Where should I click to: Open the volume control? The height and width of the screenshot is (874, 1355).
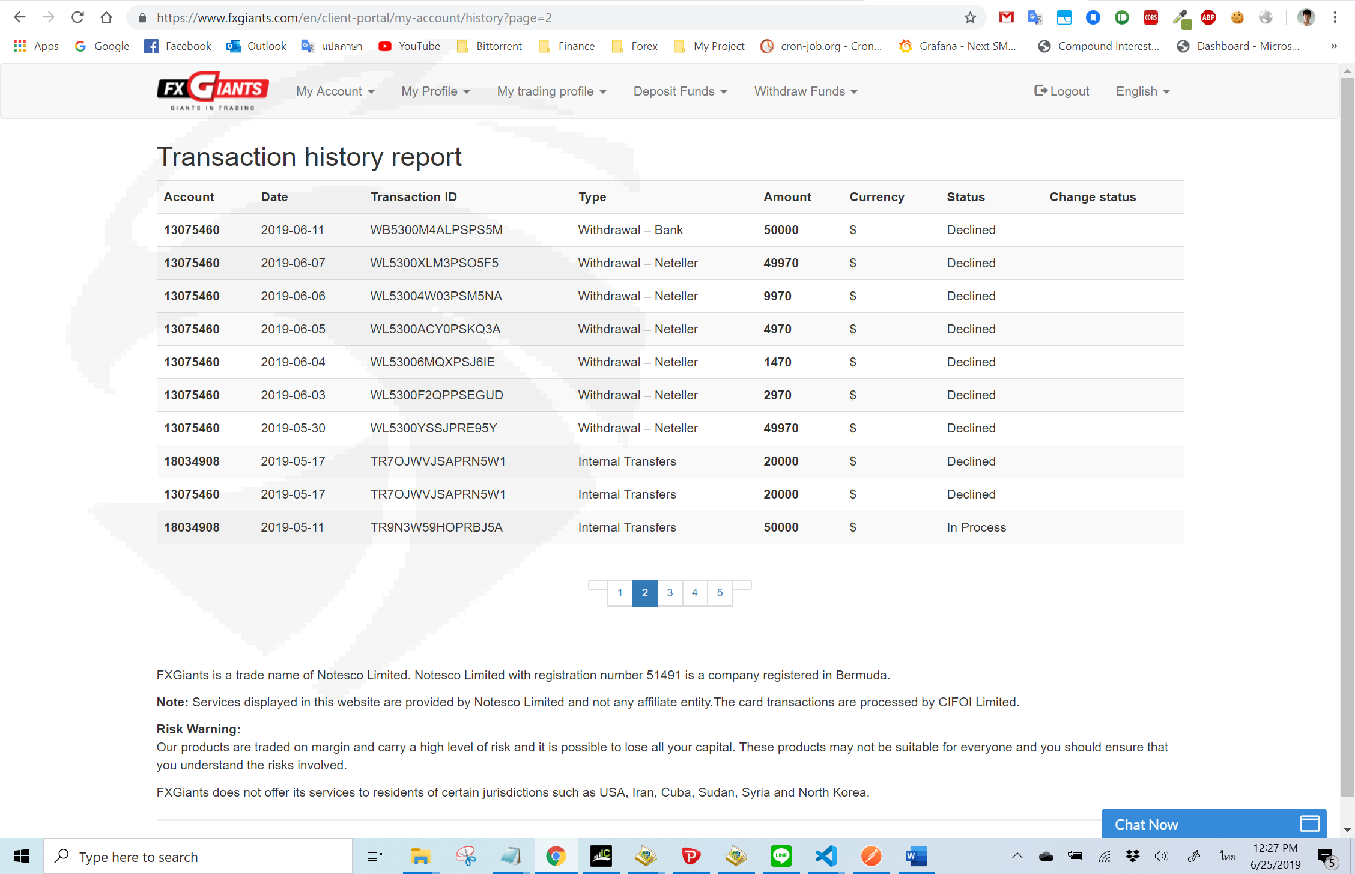(1161, 856)
